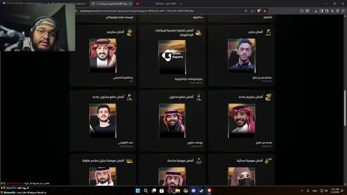The height and width of the screenshot is (195, 347).
Task: Click the category title أفضل صانع محتوى
Action: [181, 97]
